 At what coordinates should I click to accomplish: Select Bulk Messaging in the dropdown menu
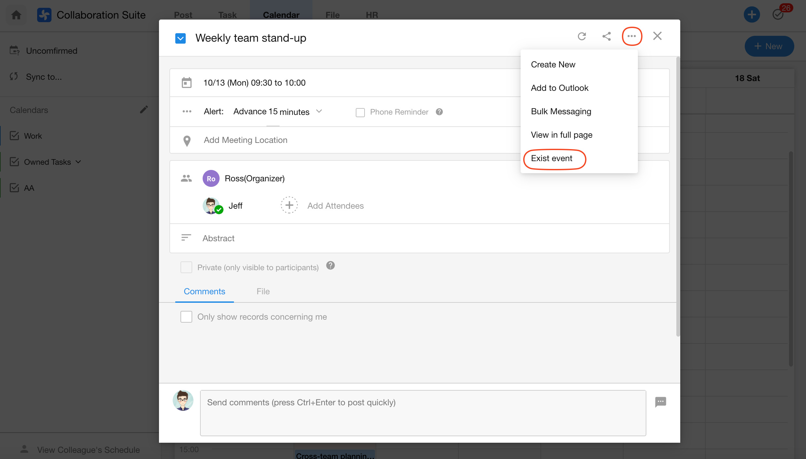point(561,111)
